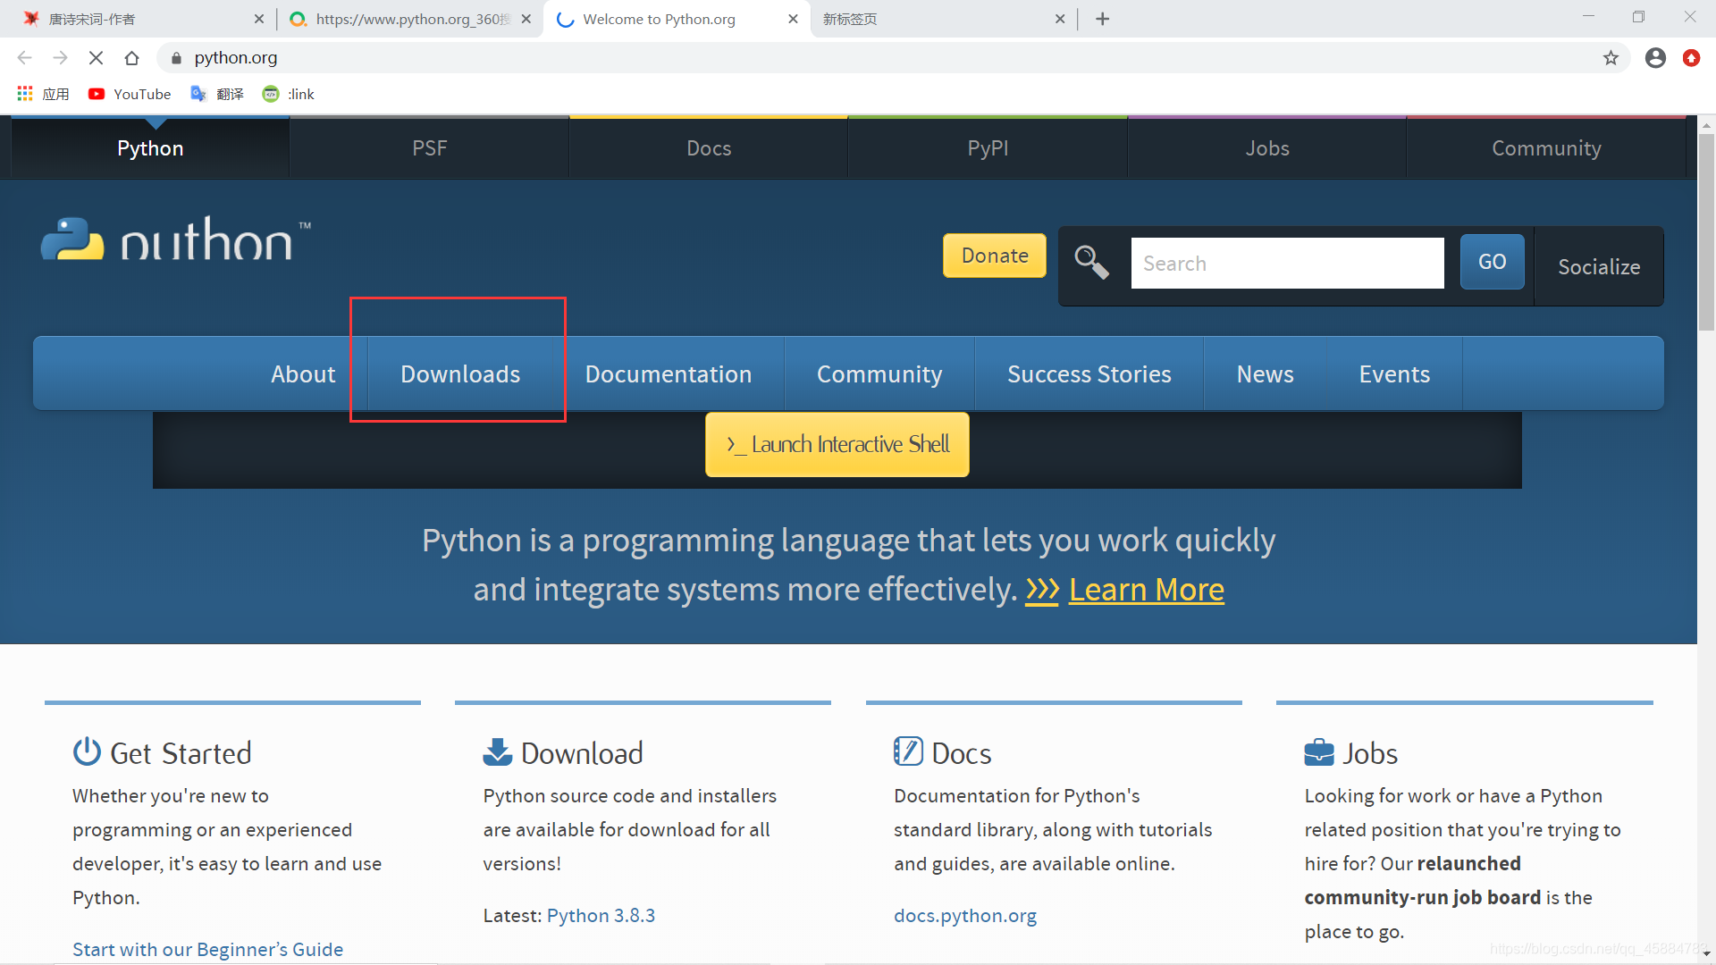Click the Download arrow icon
This screenshot has width=1716, height=965.
click(496, 751)
